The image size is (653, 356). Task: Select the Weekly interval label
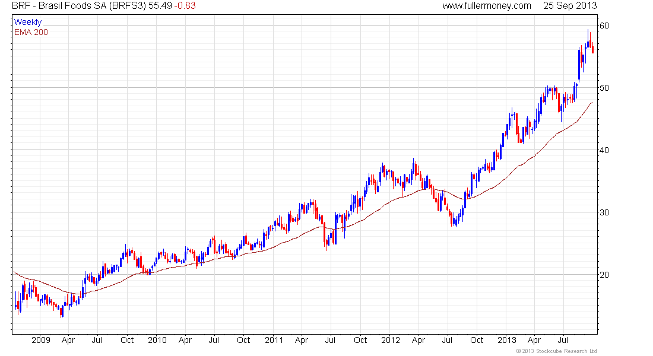[x=28, y=22]
